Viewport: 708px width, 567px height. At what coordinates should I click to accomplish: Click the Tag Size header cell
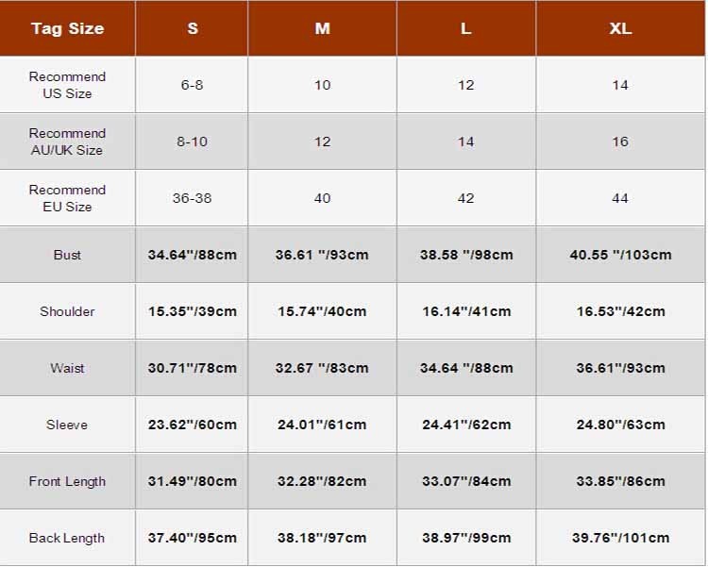tap(67, 28)
